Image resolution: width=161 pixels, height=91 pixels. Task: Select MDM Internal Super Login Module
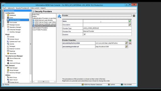45,22
